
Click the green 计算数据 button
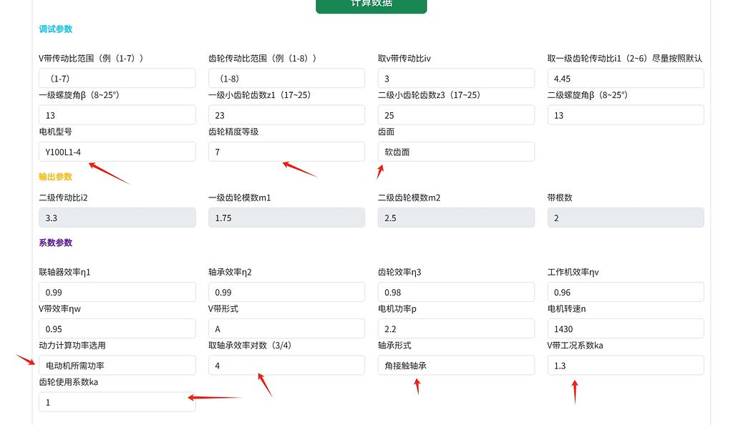371,4
